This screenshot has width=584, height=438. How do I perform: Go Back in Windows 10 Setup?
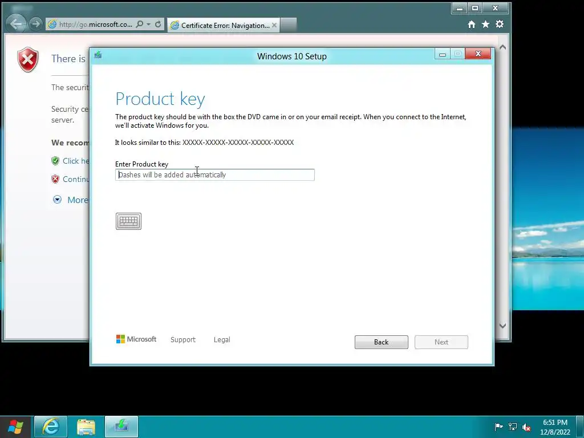pos(382,342)
